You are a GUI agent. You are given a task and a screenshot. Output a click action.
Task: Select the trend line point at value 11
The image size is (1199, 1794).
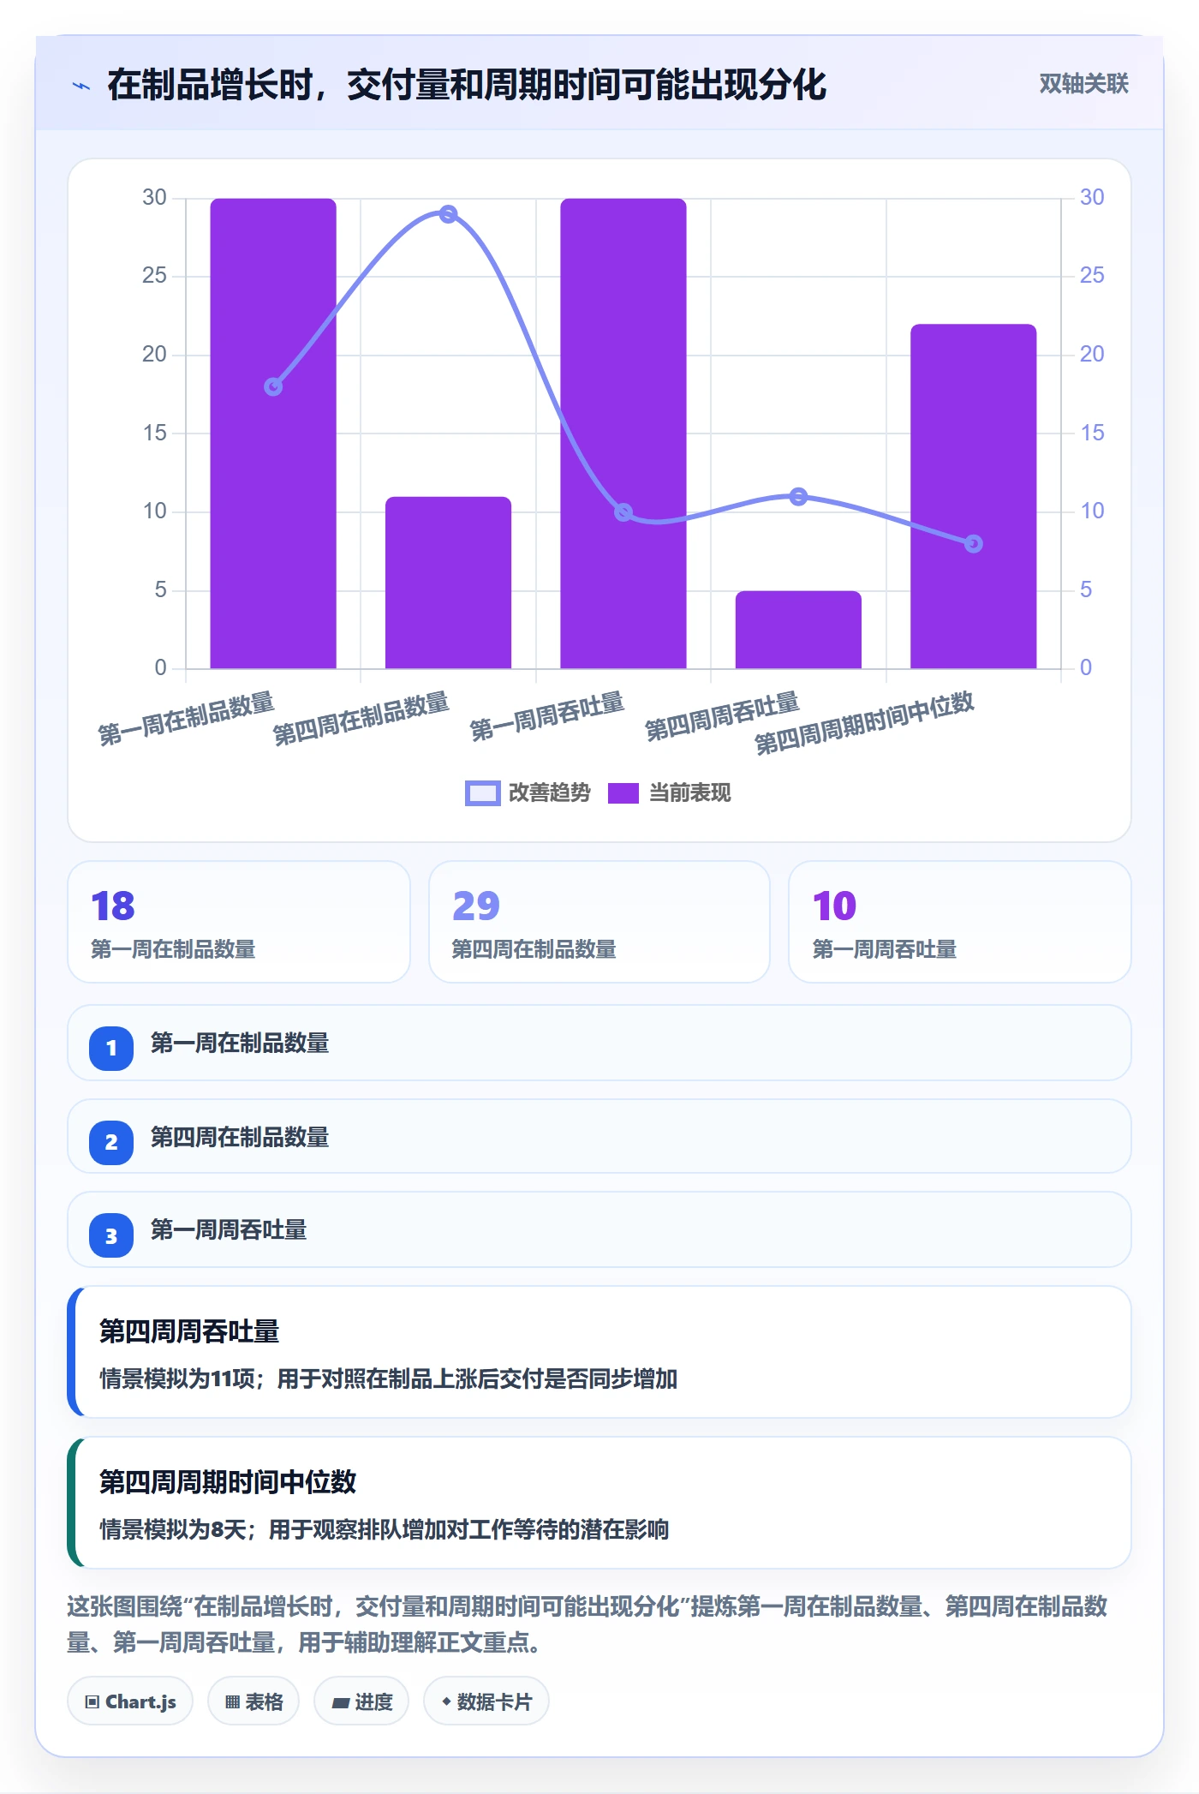[x=798, y=496]
